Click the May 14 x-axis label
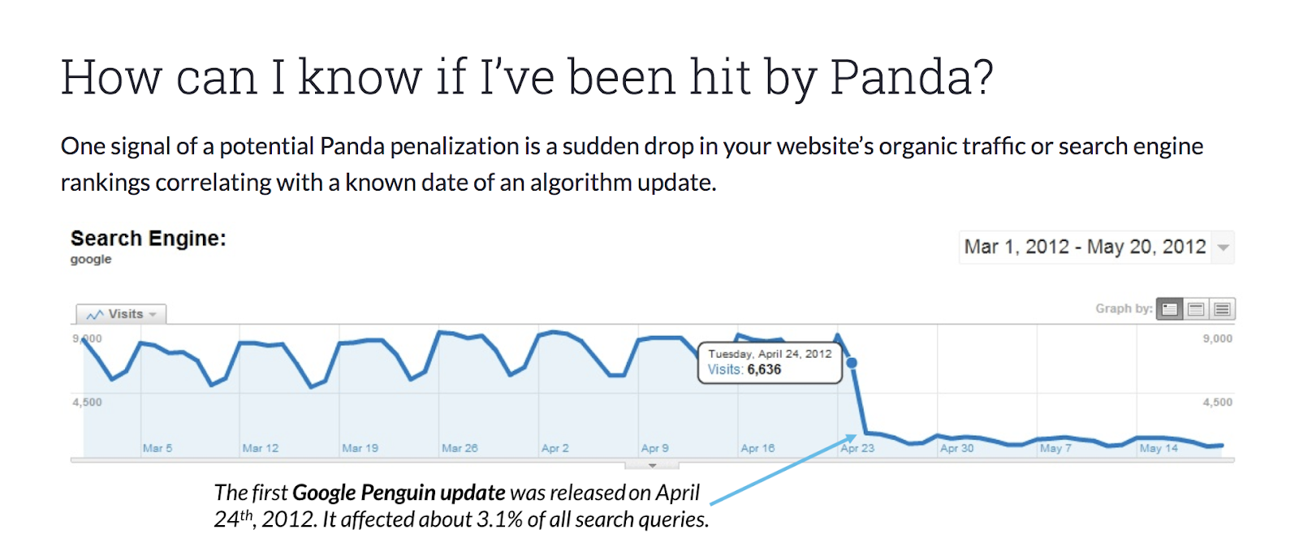The height and width of the screenshot is (560, 1299). pyautogui.click(x=1159, y=448)
